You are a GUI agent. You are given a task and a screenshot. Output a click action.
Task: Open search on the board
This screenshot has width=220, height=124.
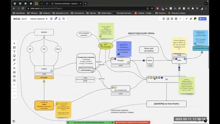click(64, 19)
